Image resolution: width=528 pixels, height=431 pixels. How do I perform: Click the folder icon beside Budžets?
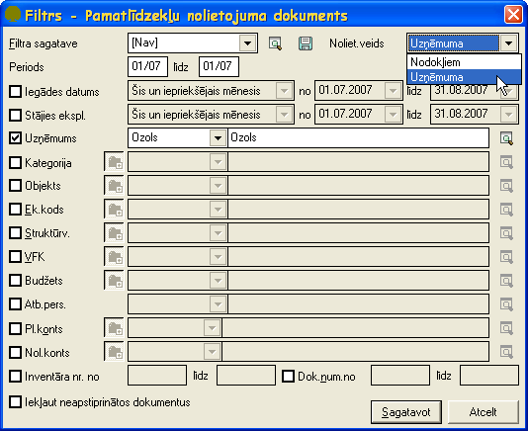tap(115, 280)
